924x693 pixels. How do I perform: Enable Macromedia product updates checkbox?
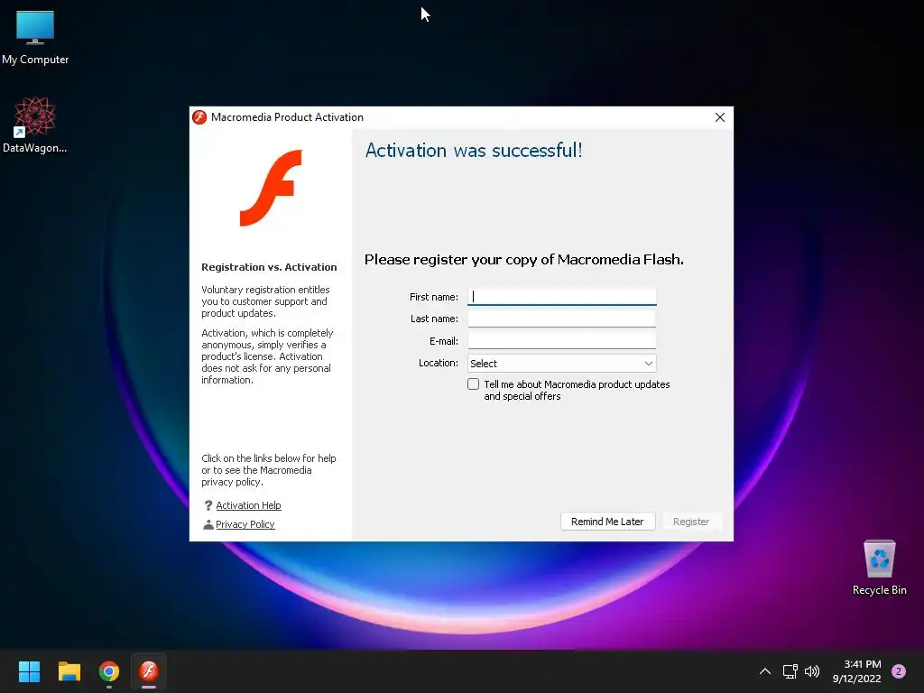click(473, 384)
